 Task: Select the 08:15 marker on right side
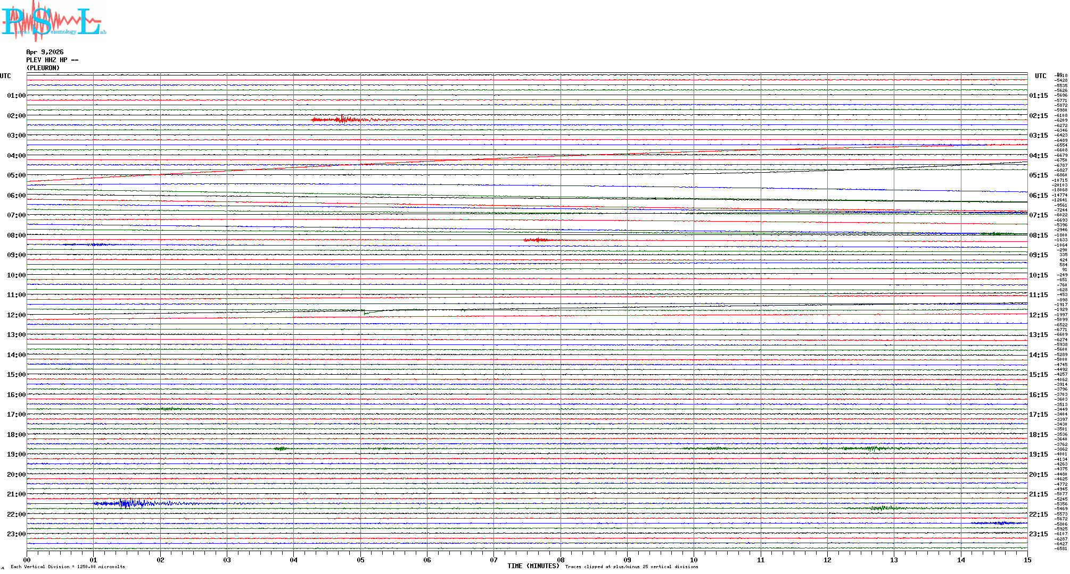click(x=1038, y=235)
